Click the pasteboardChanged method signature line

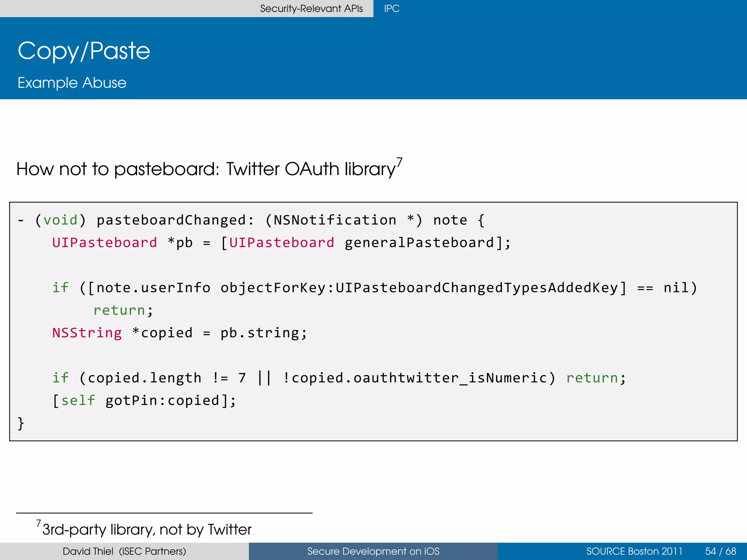[x=251, y=220]
